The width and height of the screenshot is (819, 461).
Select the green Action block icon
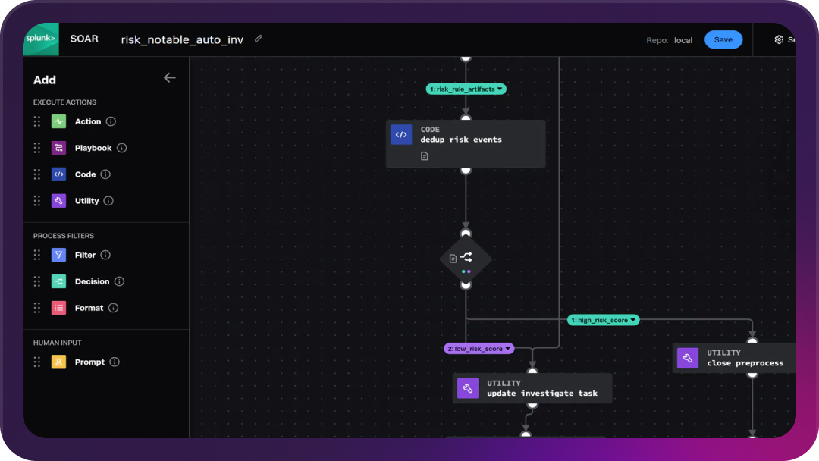[x=58, y=121]
